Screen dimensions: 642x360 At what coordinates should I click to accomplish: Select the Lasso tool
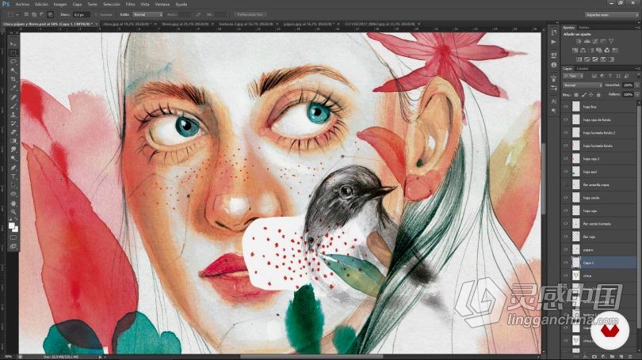coord(13,62)
